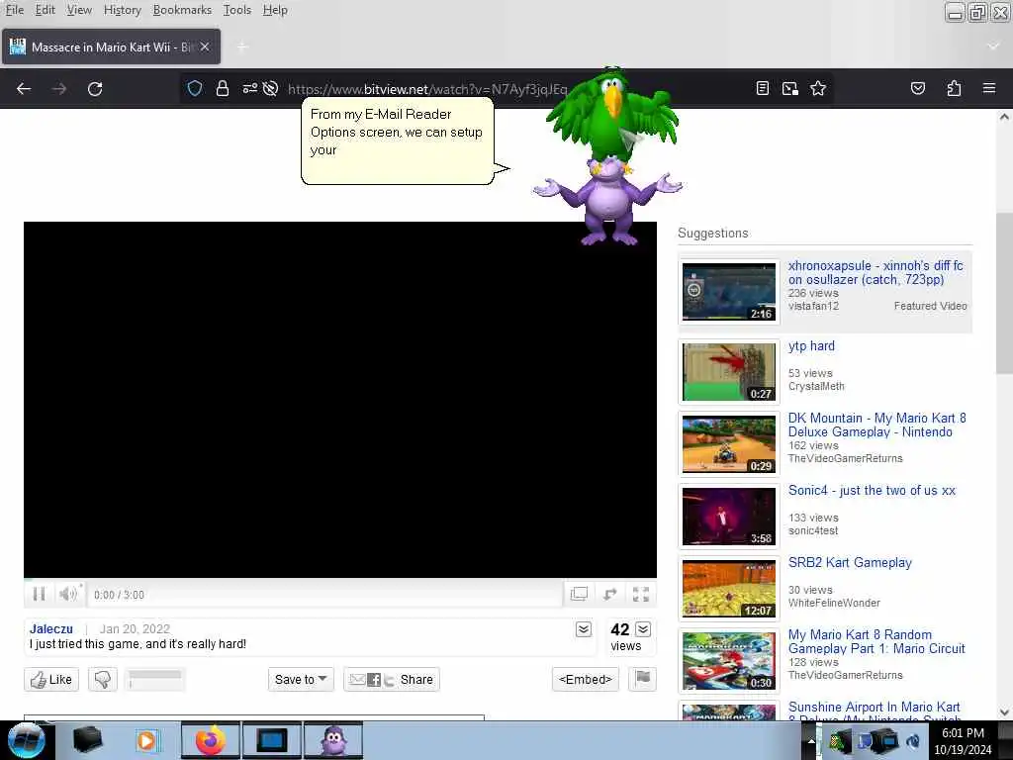Open the File menu
The width and height of the screenshot is (1013, 760).
(x=14, y=10)
